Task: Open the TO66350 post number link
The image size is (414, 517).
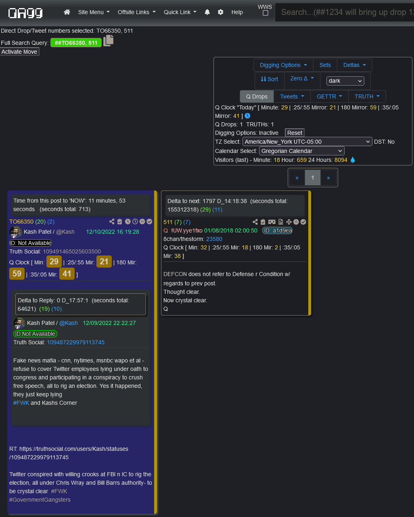Action: (x=21, y=222)
